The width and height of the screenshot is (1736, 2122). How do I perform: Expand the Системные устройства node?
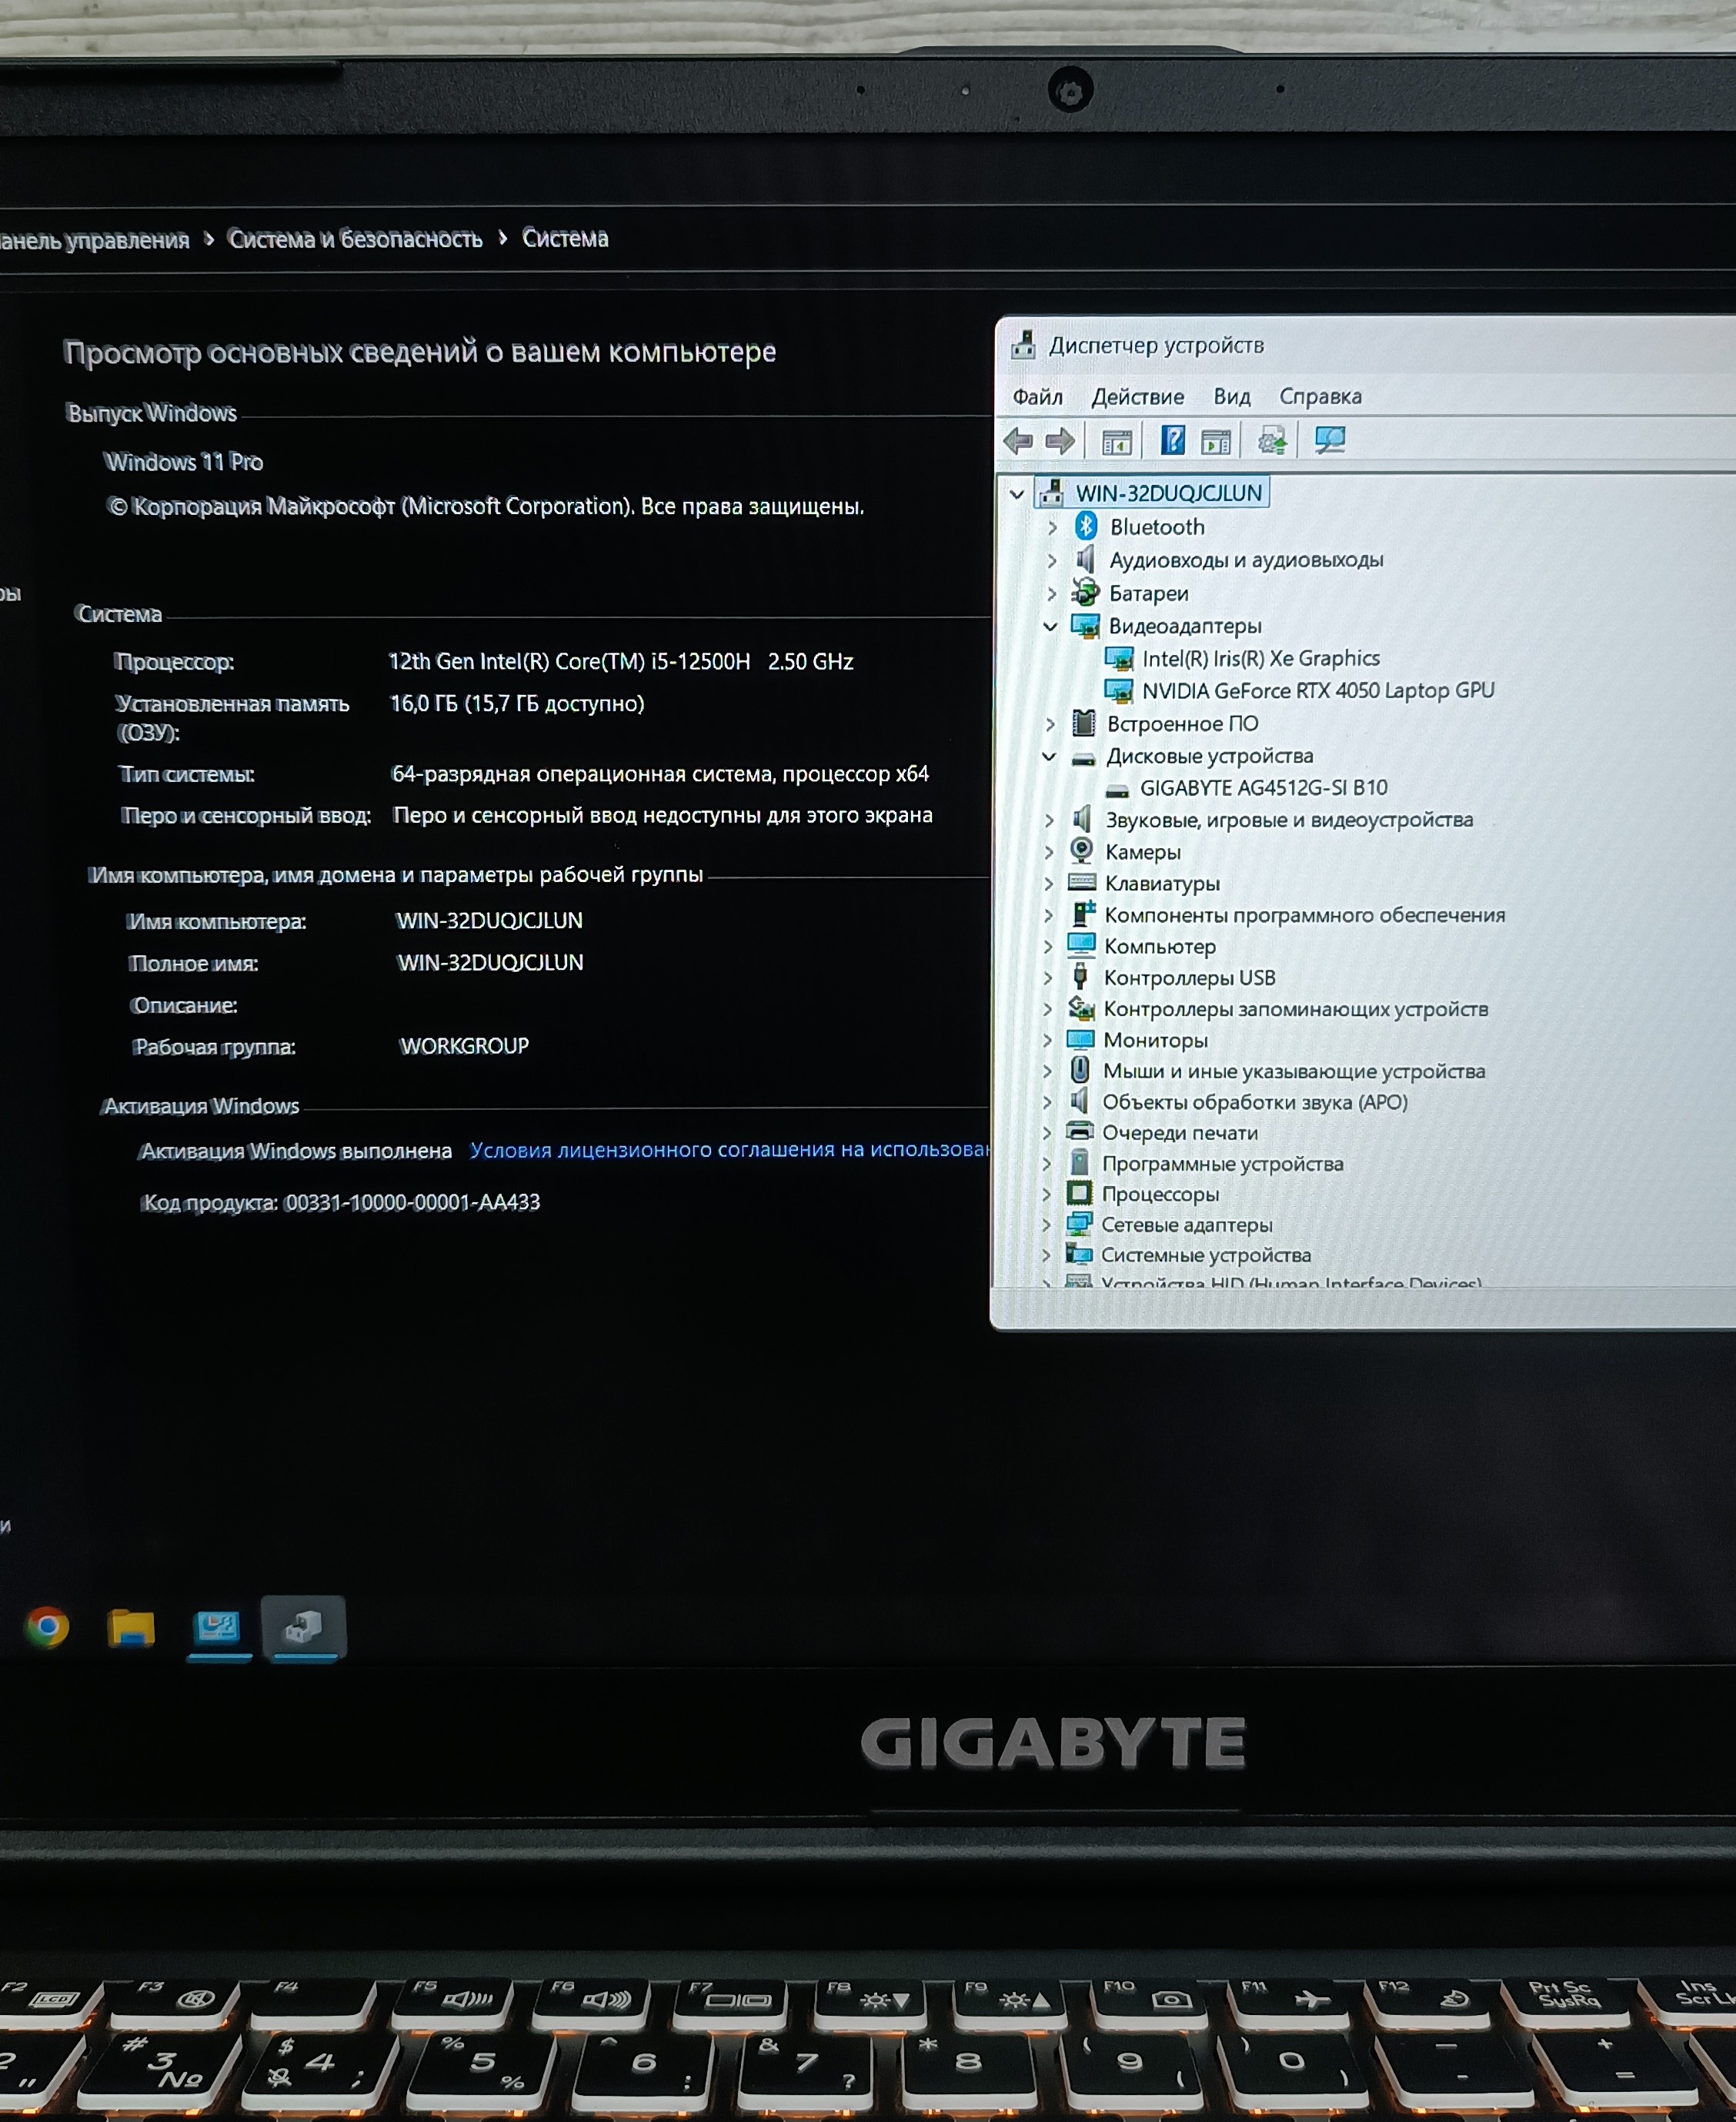1046,1254
